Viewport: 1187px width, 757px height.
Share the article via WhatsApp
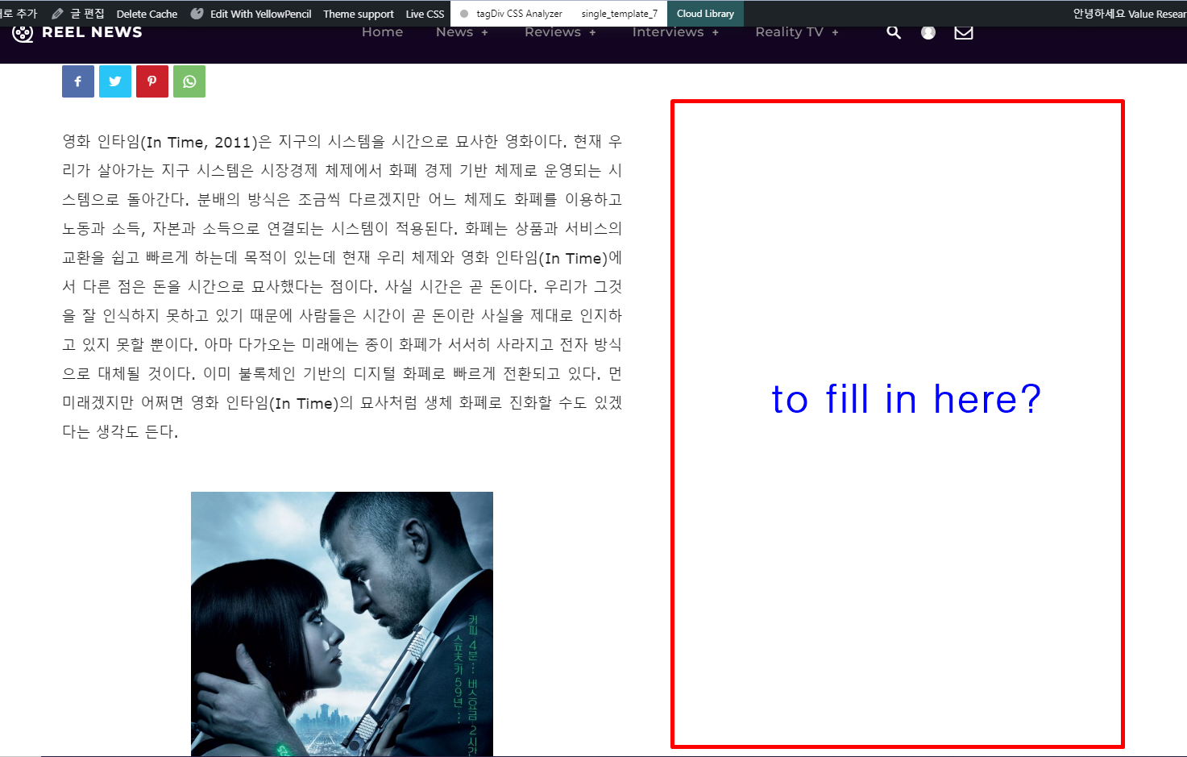[x=189, y=81]
